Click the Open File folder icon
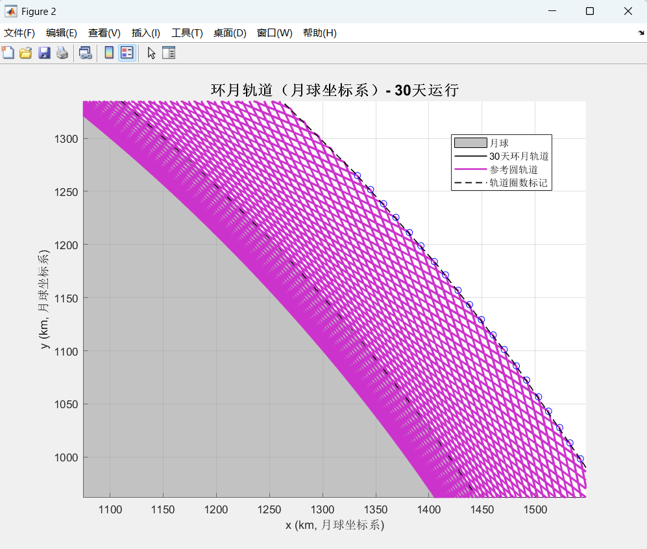This screenshot has width=647, height=549. click(25, 53)
